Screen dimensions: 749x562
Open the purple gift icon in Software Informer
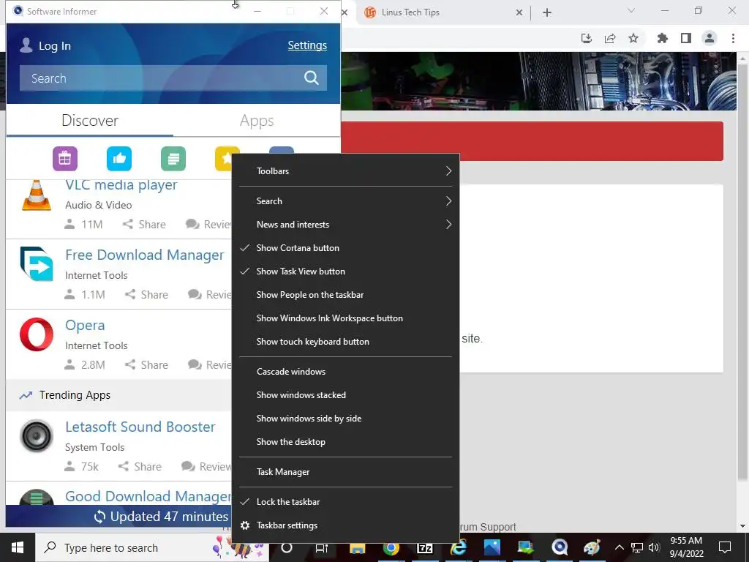tap(65, 159)
